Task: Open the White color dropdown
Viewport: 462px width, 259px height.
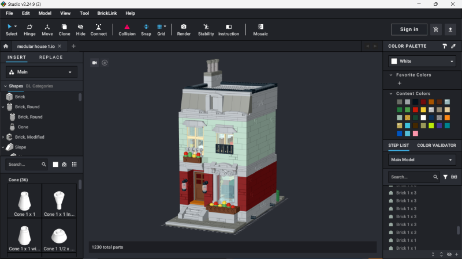Action: pyautogui.click(x=422, y=61)
